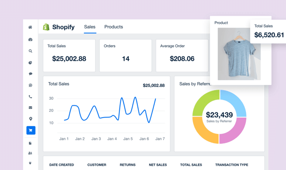Viewport: 286px width, 170px height.
Task: Open the dashboard gauge icon
Action: pyautogui.click(x=30, y=40)
